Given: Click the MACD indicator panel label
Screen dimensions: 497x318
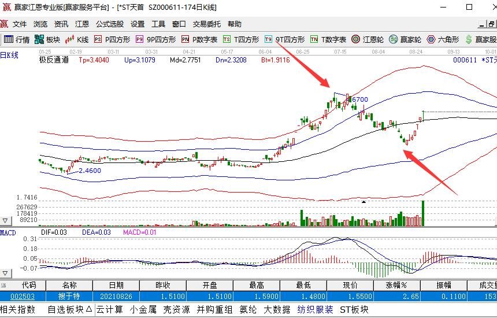Looking at the screenshot, I should (x=8, y=232).
